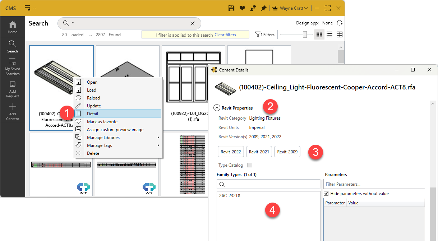Open the 1 Filters funnel button
Screen dimensions: 438x241
tap(264, 35)
